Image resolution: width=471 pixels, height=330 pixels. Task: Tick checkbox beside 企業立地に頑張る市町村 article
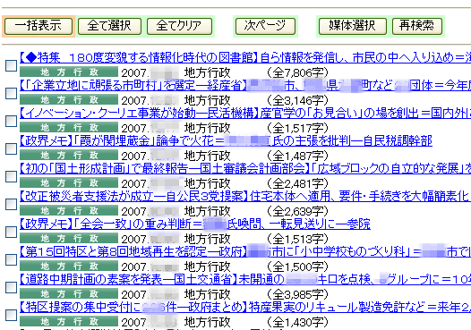coord(11,93)
